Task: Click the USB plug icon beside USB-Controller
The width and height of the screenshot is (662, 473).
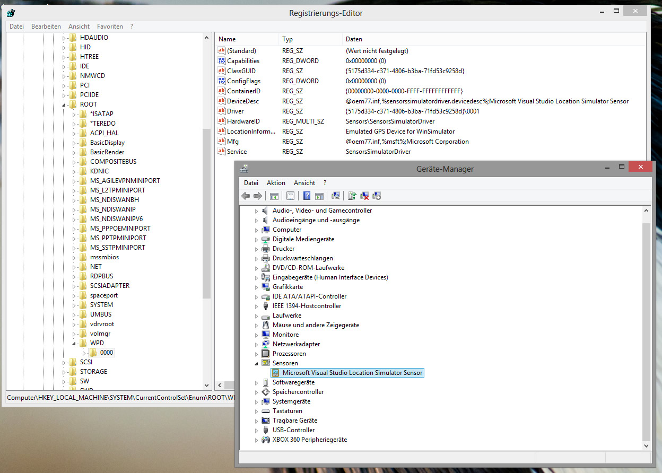Action: pos(266,430)
